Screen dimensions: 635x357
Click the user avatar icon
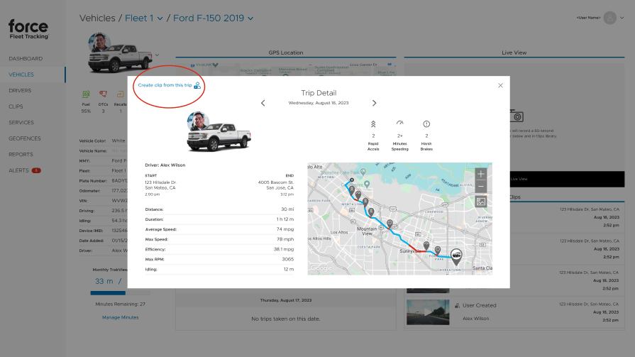coord(610,18)
